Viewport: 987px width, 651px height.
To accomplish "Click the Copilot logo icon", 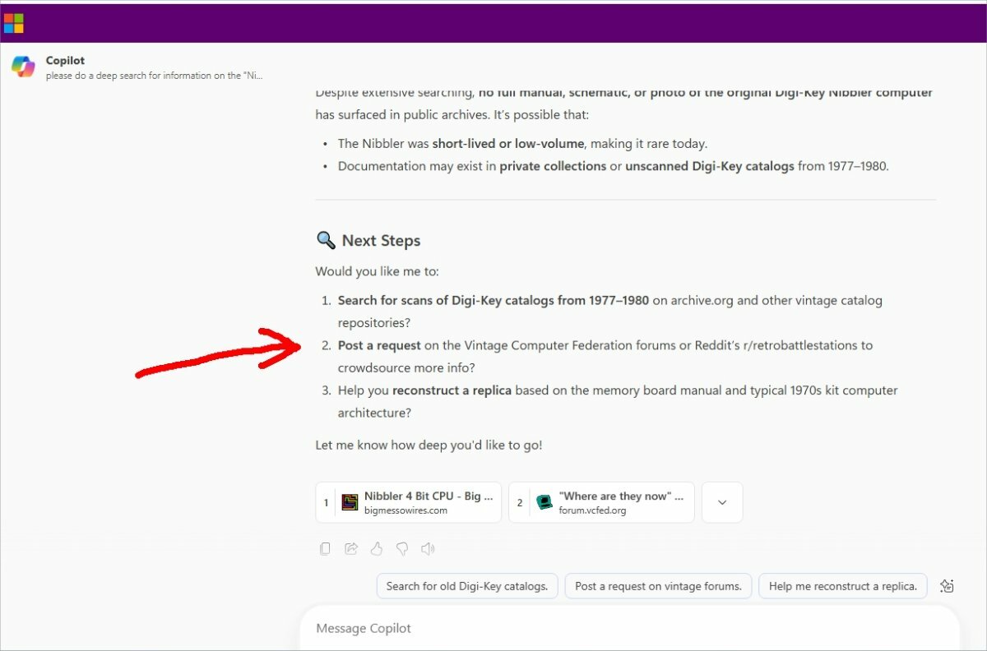I will pyautogui.click(x=23, y=67).
